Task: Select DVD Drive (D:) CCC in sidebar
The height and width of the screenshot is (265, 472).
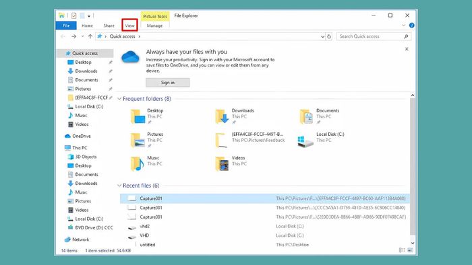Action: pyautogui.click(x=94, y=227)
